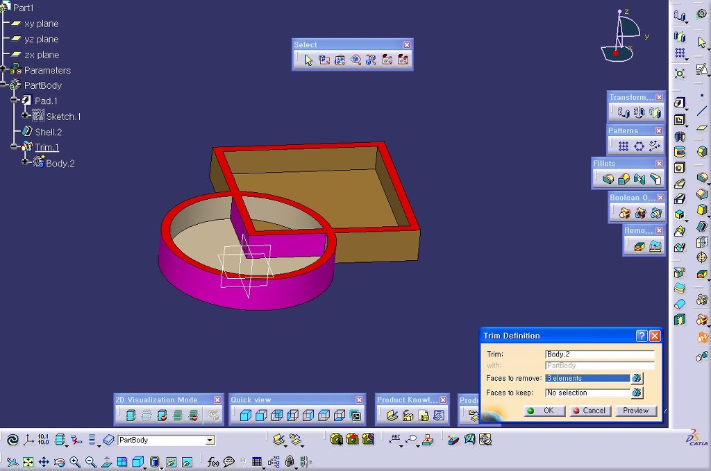The height and width of the screenshot is (471, 711).
Task: Select the arrow tool in Select toolbar
Action: 308,60
